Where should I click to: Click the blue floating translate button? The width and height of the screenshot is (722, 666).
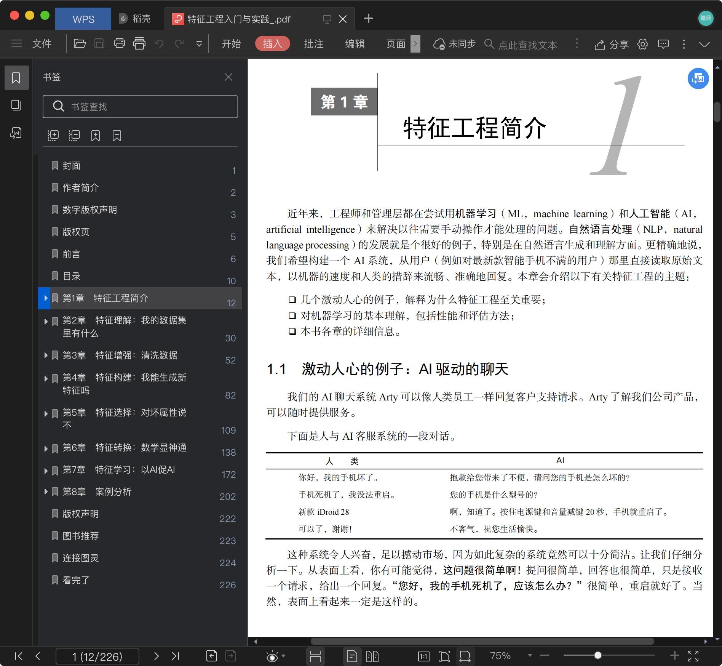(698, 78)
